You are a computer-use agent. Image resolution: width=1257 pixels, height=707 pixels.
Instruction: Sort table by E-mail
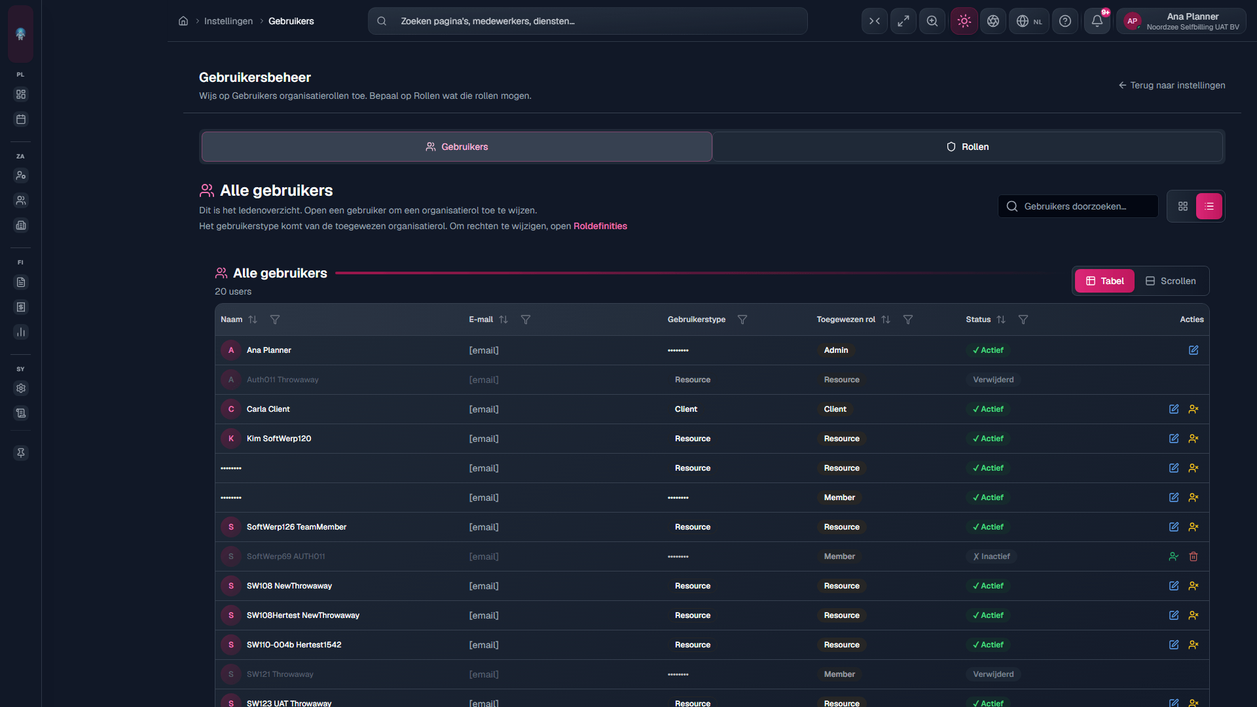(503, 319)
